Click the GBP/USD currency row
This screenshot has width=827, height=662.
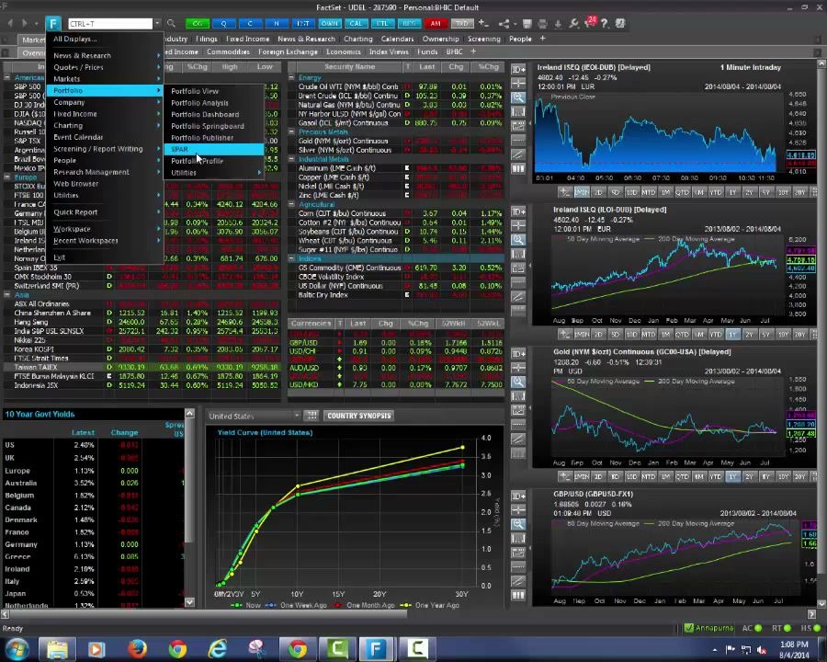[395, 343]
